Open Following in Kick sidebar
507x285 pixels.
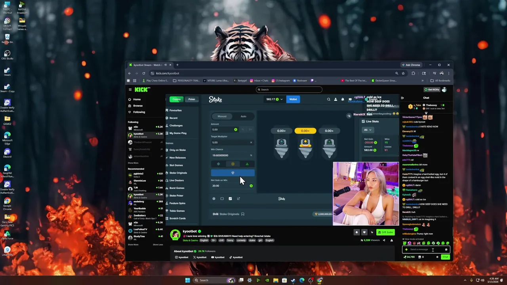click(139, 112)
